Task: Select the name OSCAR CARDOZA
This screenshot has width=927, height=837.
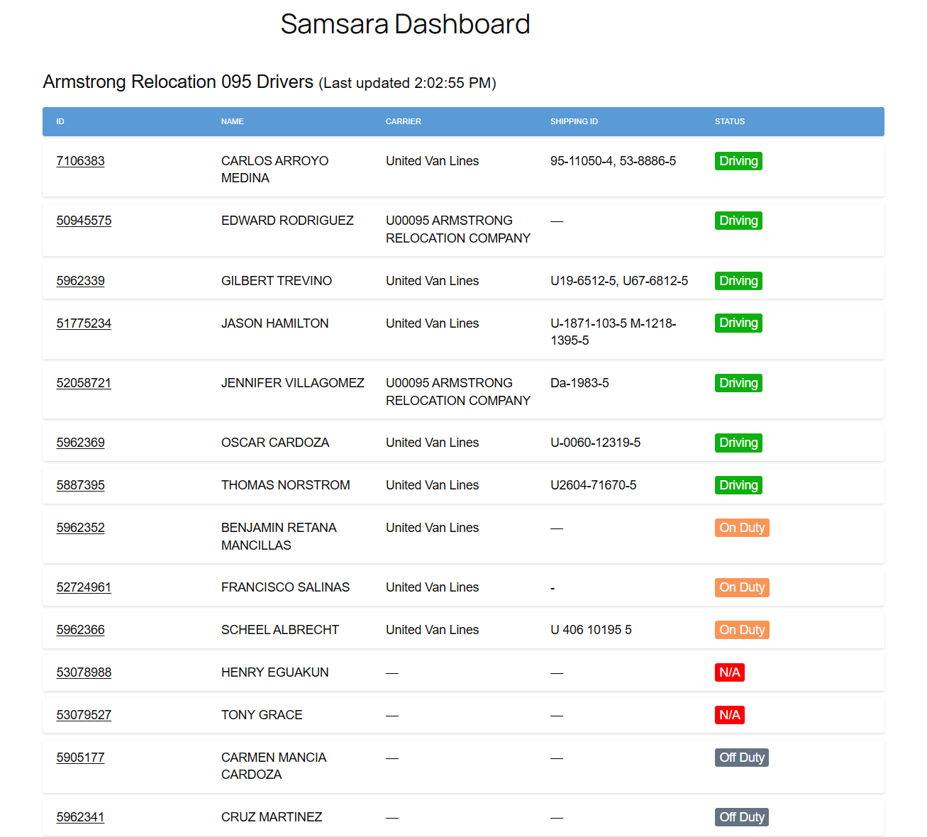Action: [x=275, y=443]
